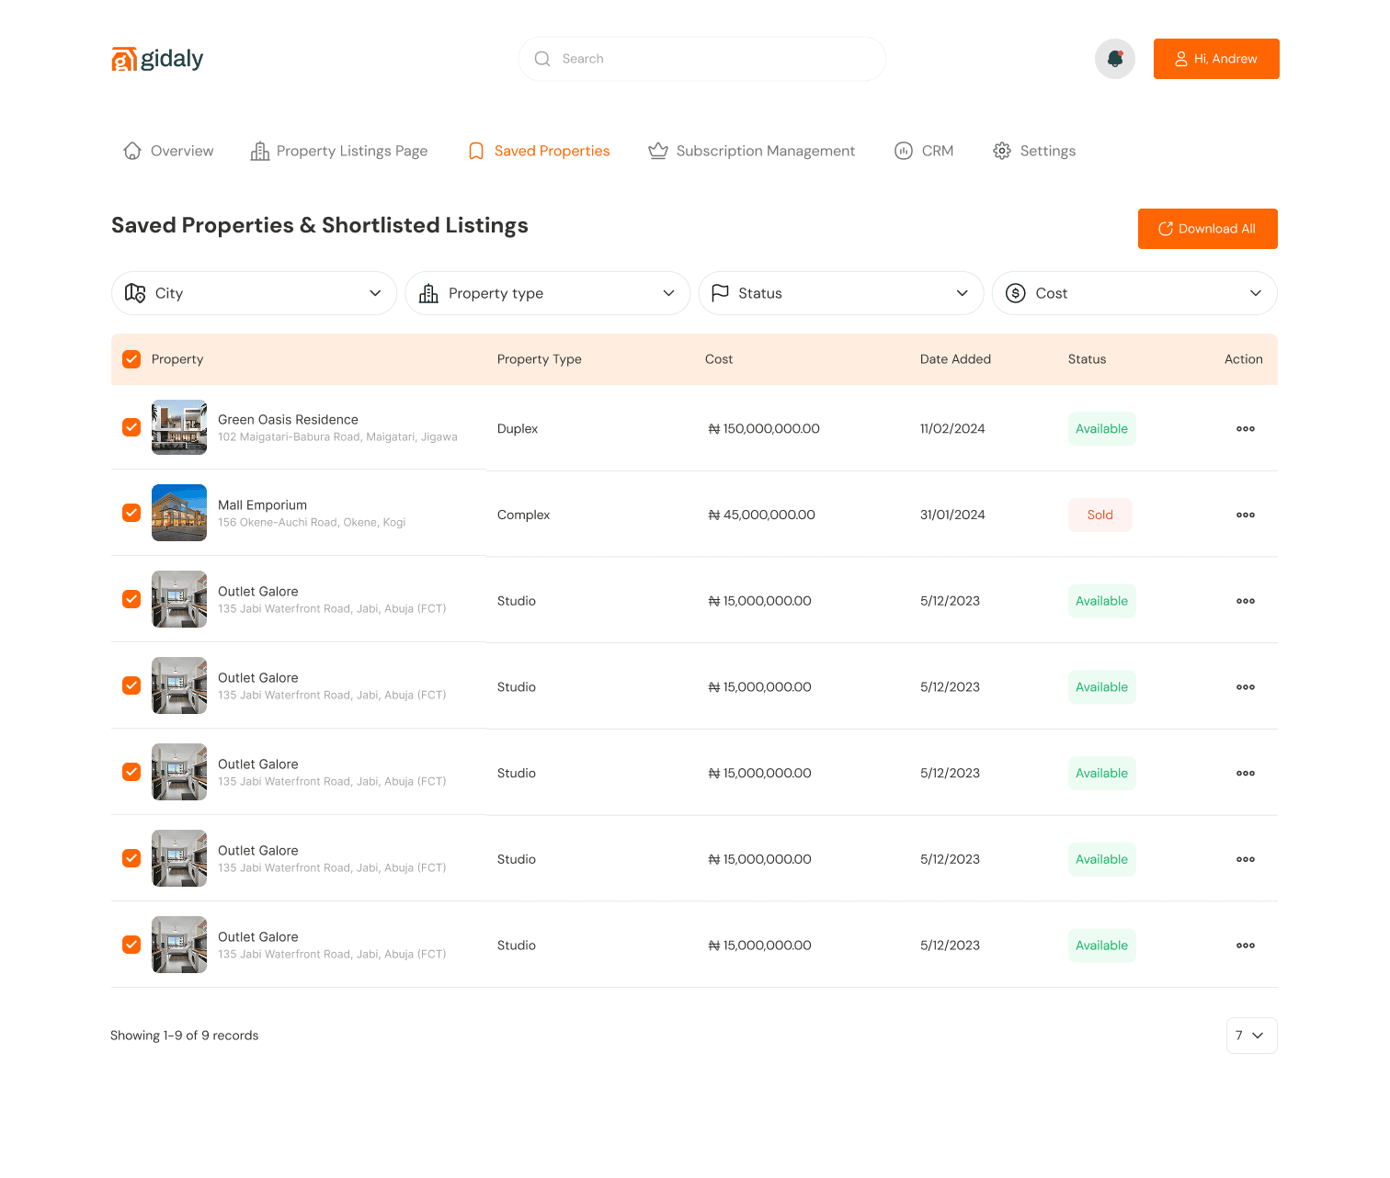Open actions menu for Green Oasis Residence
1390x1178 pixels.
[x=1246, y=429]
